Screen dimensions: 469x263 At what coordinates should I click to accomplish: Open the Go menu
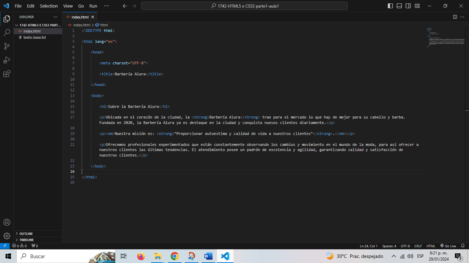click(81, 6)
